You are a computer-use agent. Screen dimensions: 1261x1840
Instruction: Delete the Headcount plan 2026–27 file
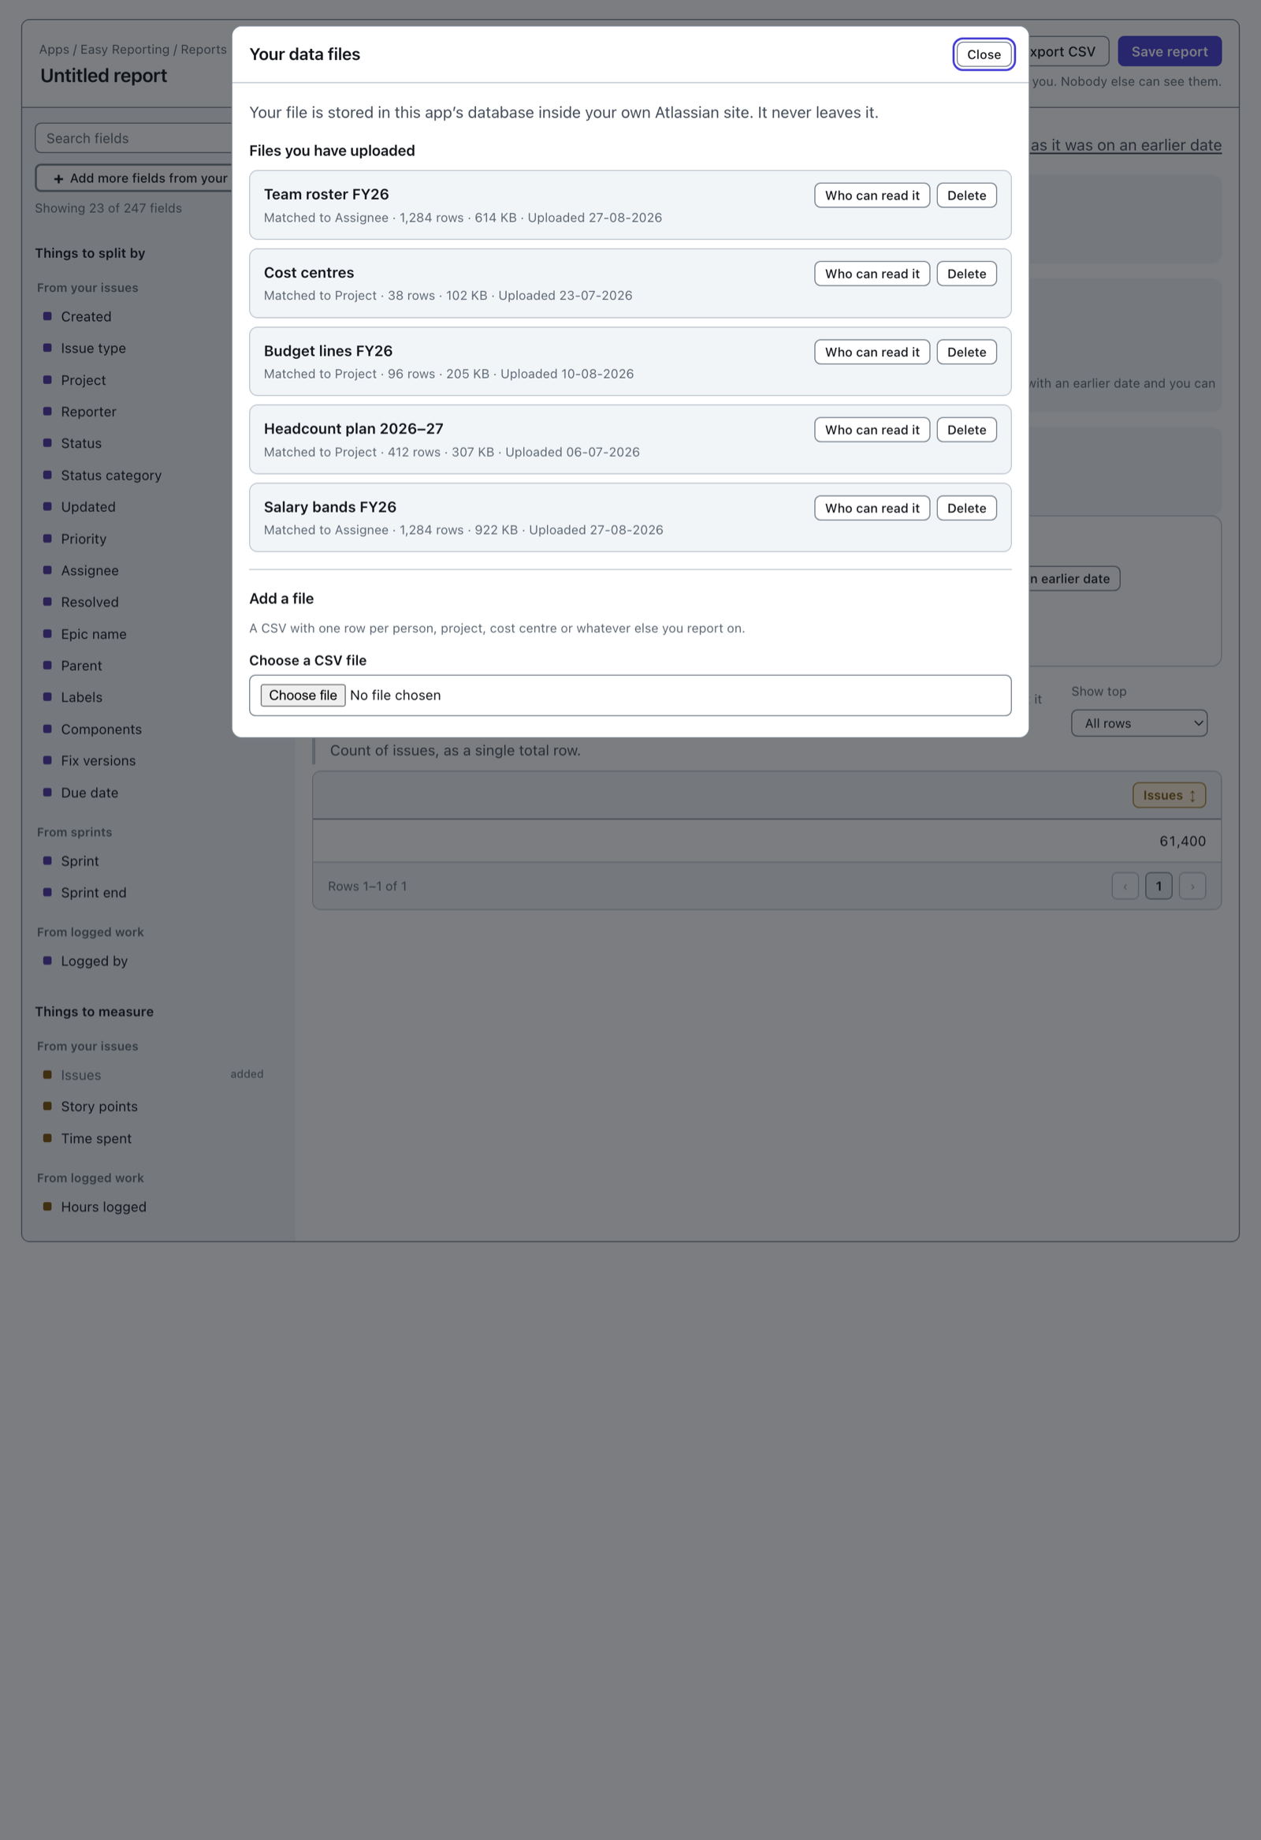[x=966, y=430]
